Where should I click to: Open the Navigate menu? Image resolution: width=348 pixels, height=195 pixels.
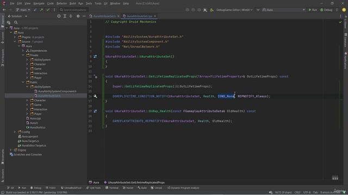(x=39, y=3)
